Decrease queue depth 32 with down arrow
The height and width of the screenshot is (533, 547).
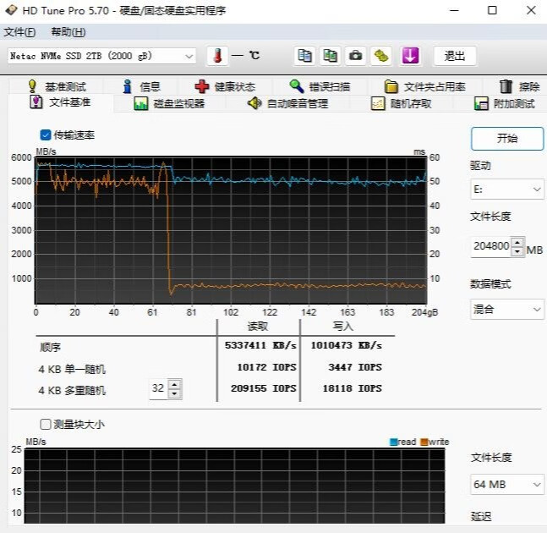point(174,393)
